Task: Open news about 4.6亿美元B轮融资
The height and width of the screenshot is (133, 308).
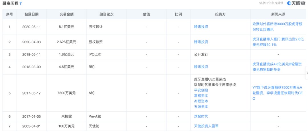Action: coord(277,67)
